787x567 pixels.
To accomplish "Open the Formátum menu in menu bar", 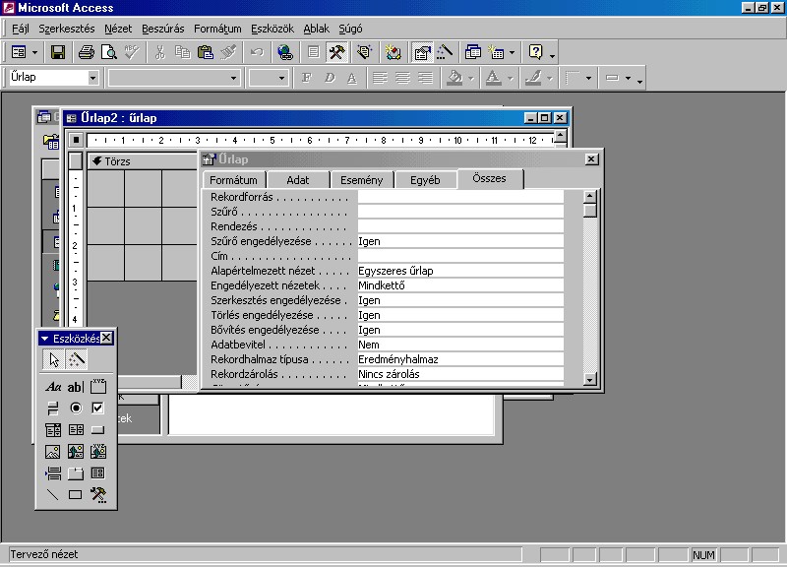I will click(216, 29).
